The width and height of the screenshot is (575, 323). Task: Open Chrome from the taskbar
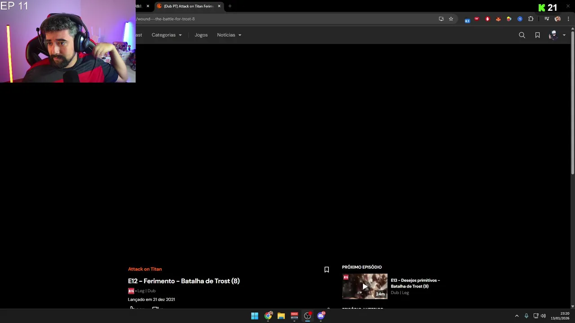268,316
